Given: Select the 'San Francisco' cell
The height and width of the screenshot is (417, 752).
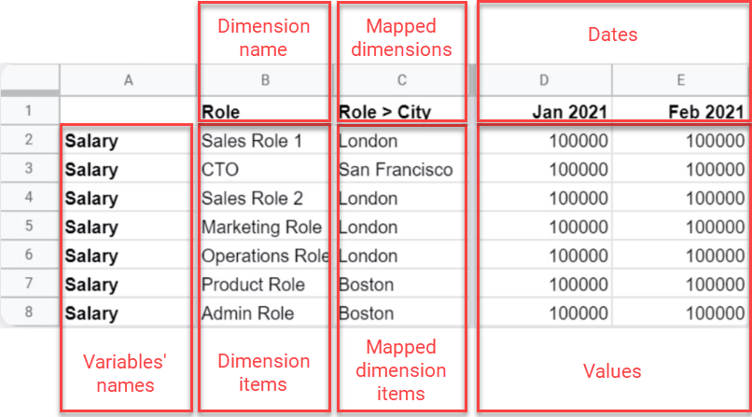Looking at the screenshot, I should 402,170.
